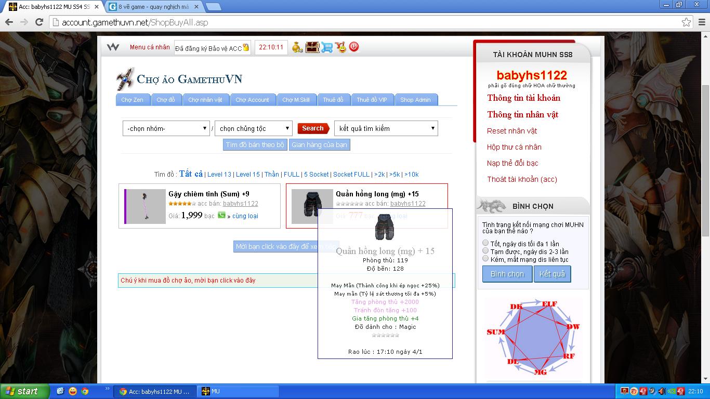Filter items by >10k link
This screenshot has width=710, height=399.
(412, 175)
